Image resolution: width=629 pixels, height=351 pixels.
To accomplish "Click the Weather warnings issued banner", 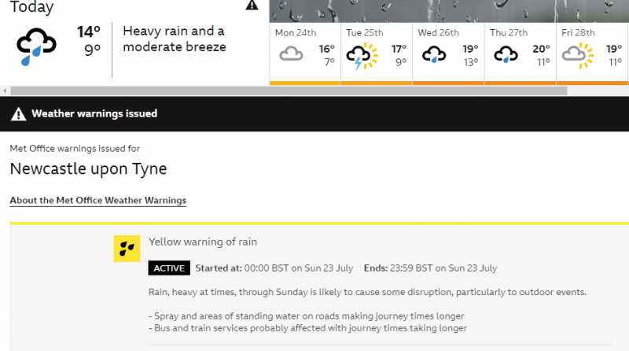I will 314,114.
